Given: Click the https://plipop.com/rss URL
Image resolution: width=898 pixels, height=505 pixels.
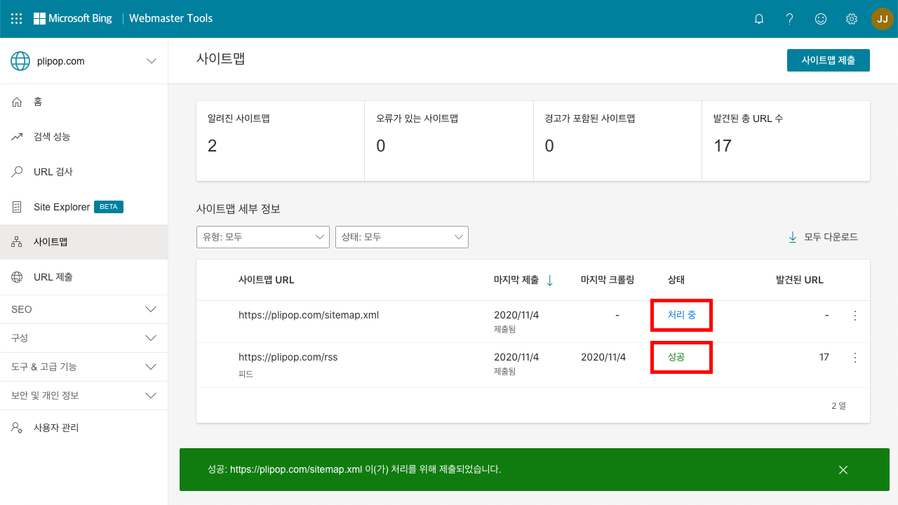Looking at the screenshot, I should (x=288, y=357).
